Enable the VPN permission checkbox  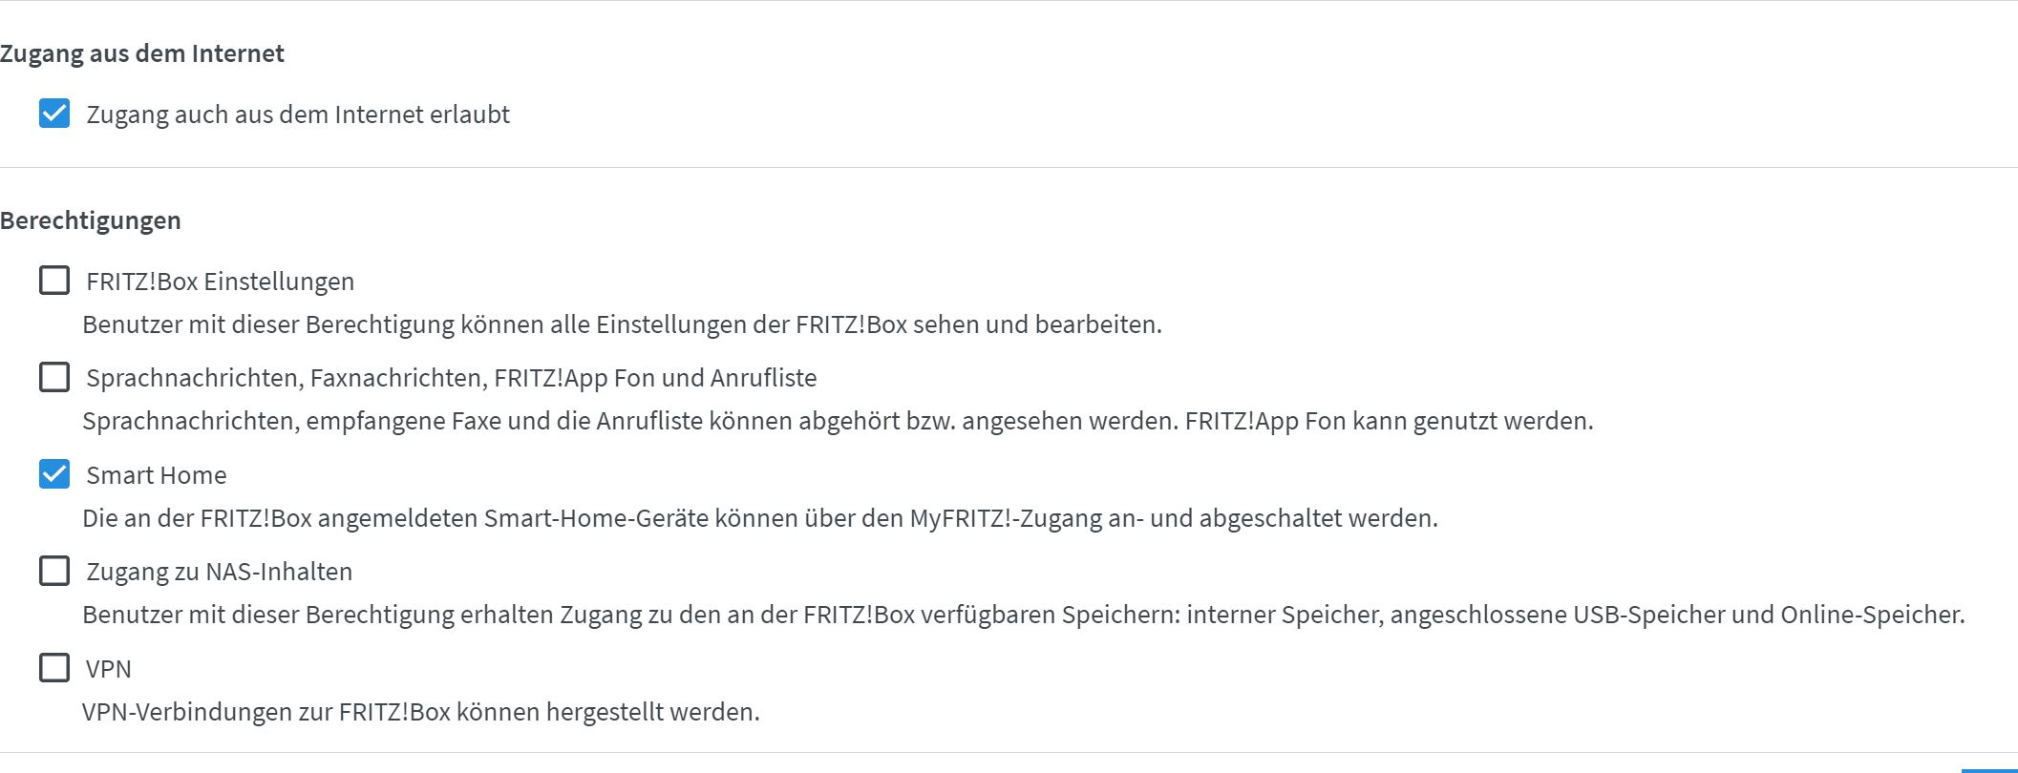pyautogui.click(x=54, y=668)
